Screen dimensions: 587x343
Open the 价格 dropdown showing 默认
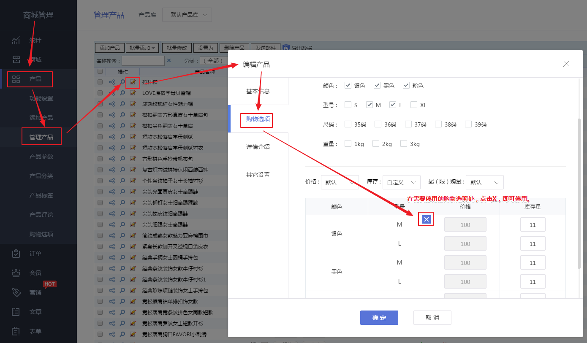340,182
